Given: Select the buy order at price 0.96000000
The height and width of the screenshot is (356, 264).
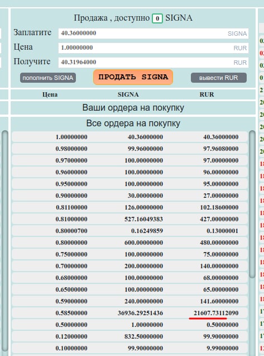Looking at the screenshot, I should pyautogui.click(x=129, y=172).
